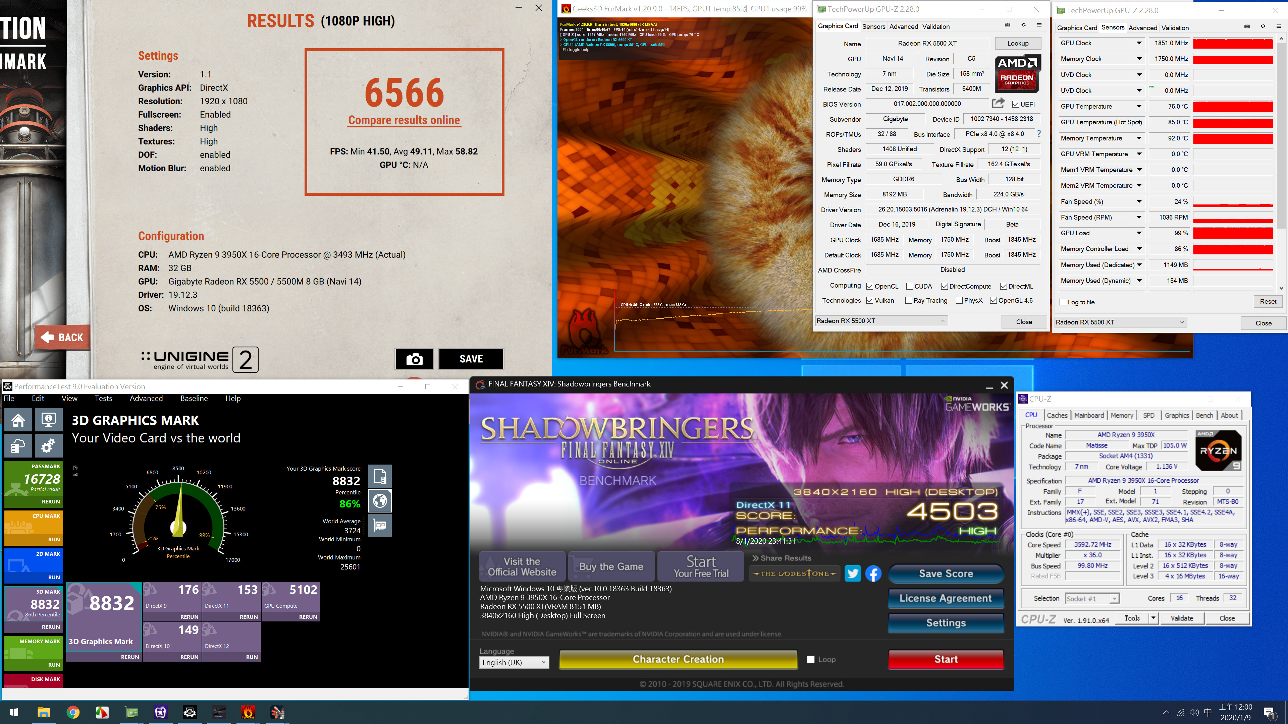Toggle DirectML checkbox in GPU-Z

click(1004, 286)
